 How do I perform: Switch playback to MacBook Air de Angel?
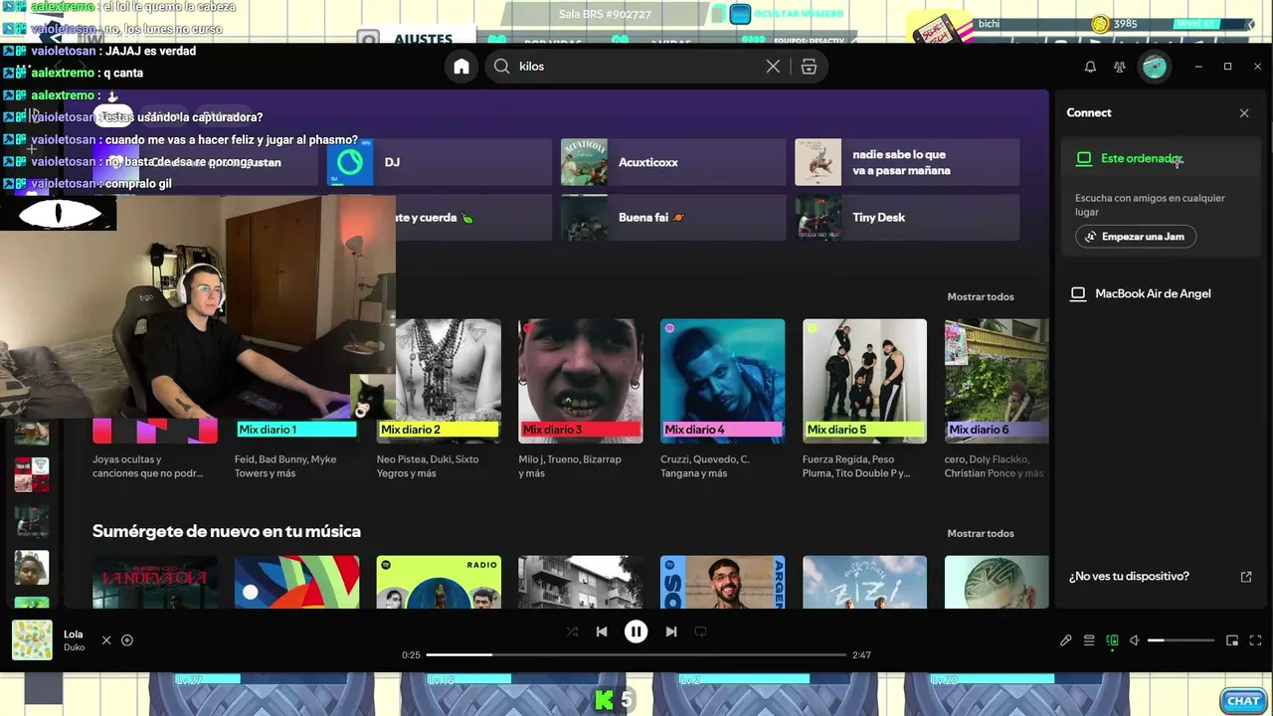pyautogui.click(x=1154, y=294)
